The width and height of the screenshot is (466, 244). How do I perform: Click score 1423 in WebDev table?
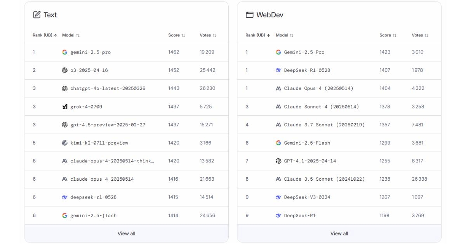pyautogui.click(x=385, y=52)
